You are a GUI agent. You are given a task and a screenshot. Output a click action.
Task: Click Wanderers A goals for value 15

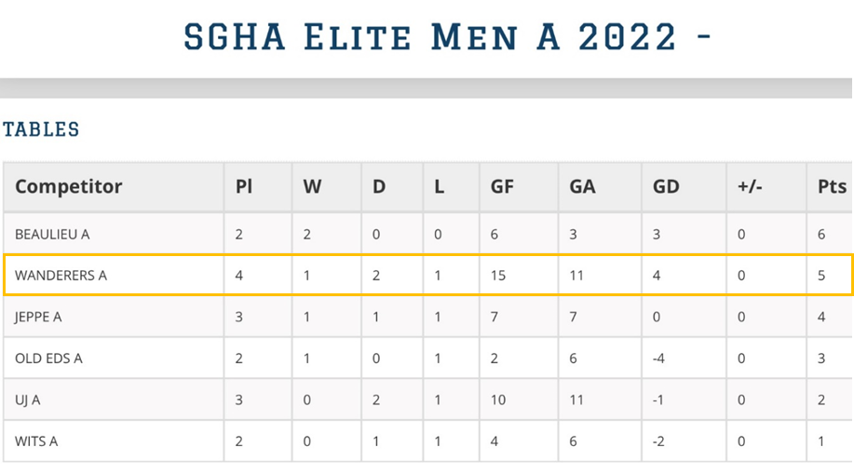(x=498, y=275)
